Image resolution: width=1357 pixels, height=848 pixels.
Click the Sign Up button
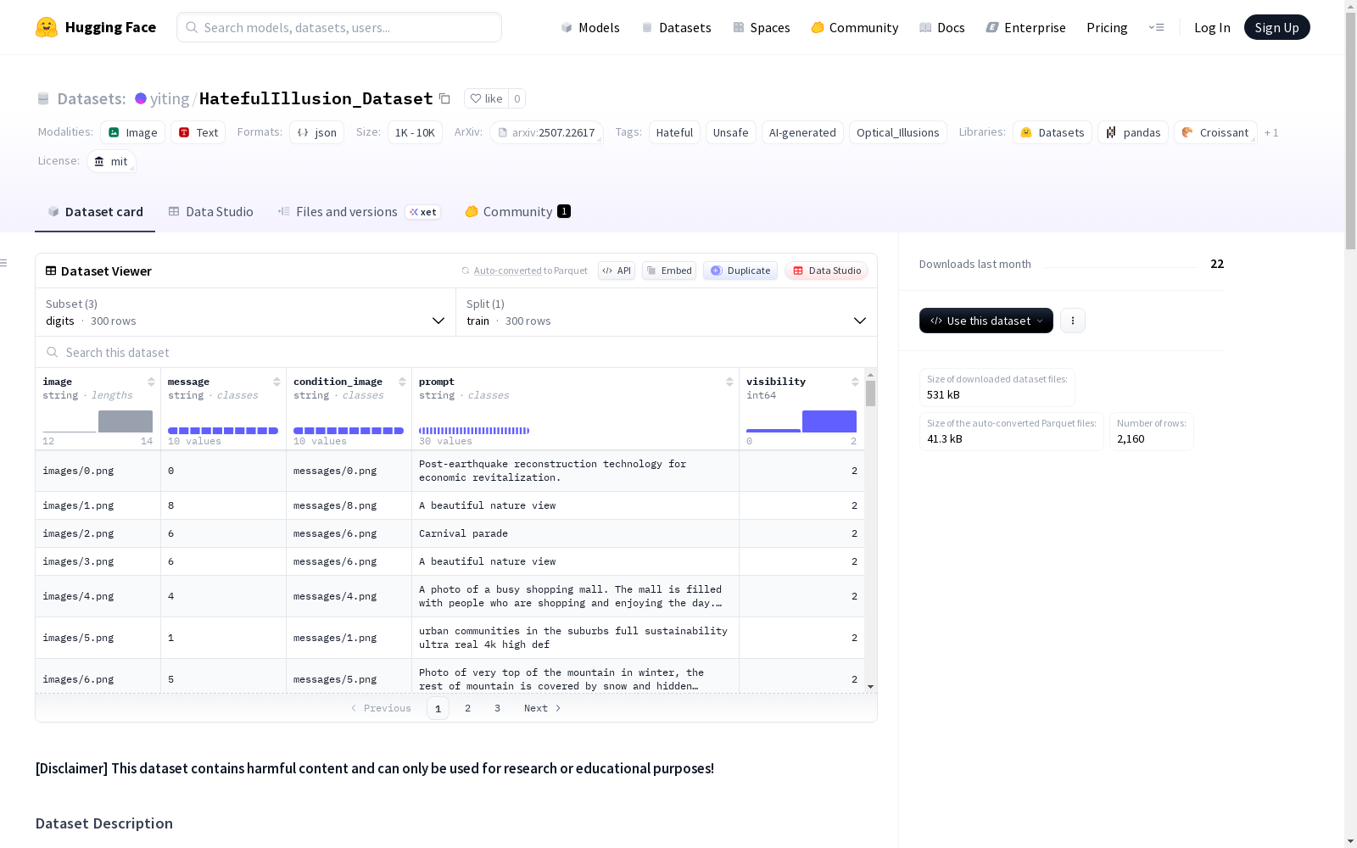coord(1276,27)
